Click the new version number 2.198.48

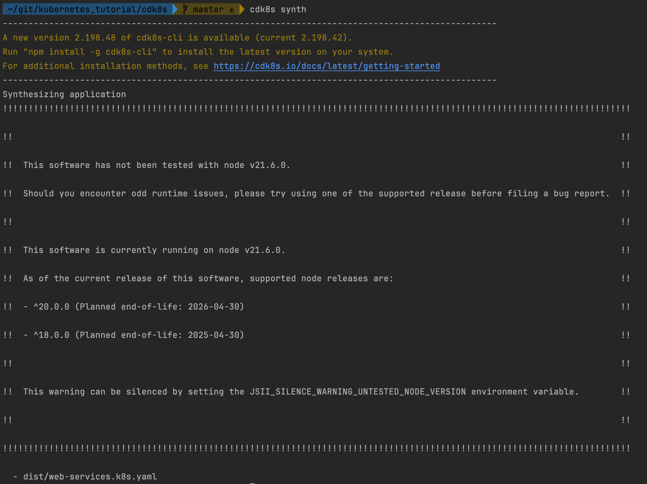tap(95, 38)
